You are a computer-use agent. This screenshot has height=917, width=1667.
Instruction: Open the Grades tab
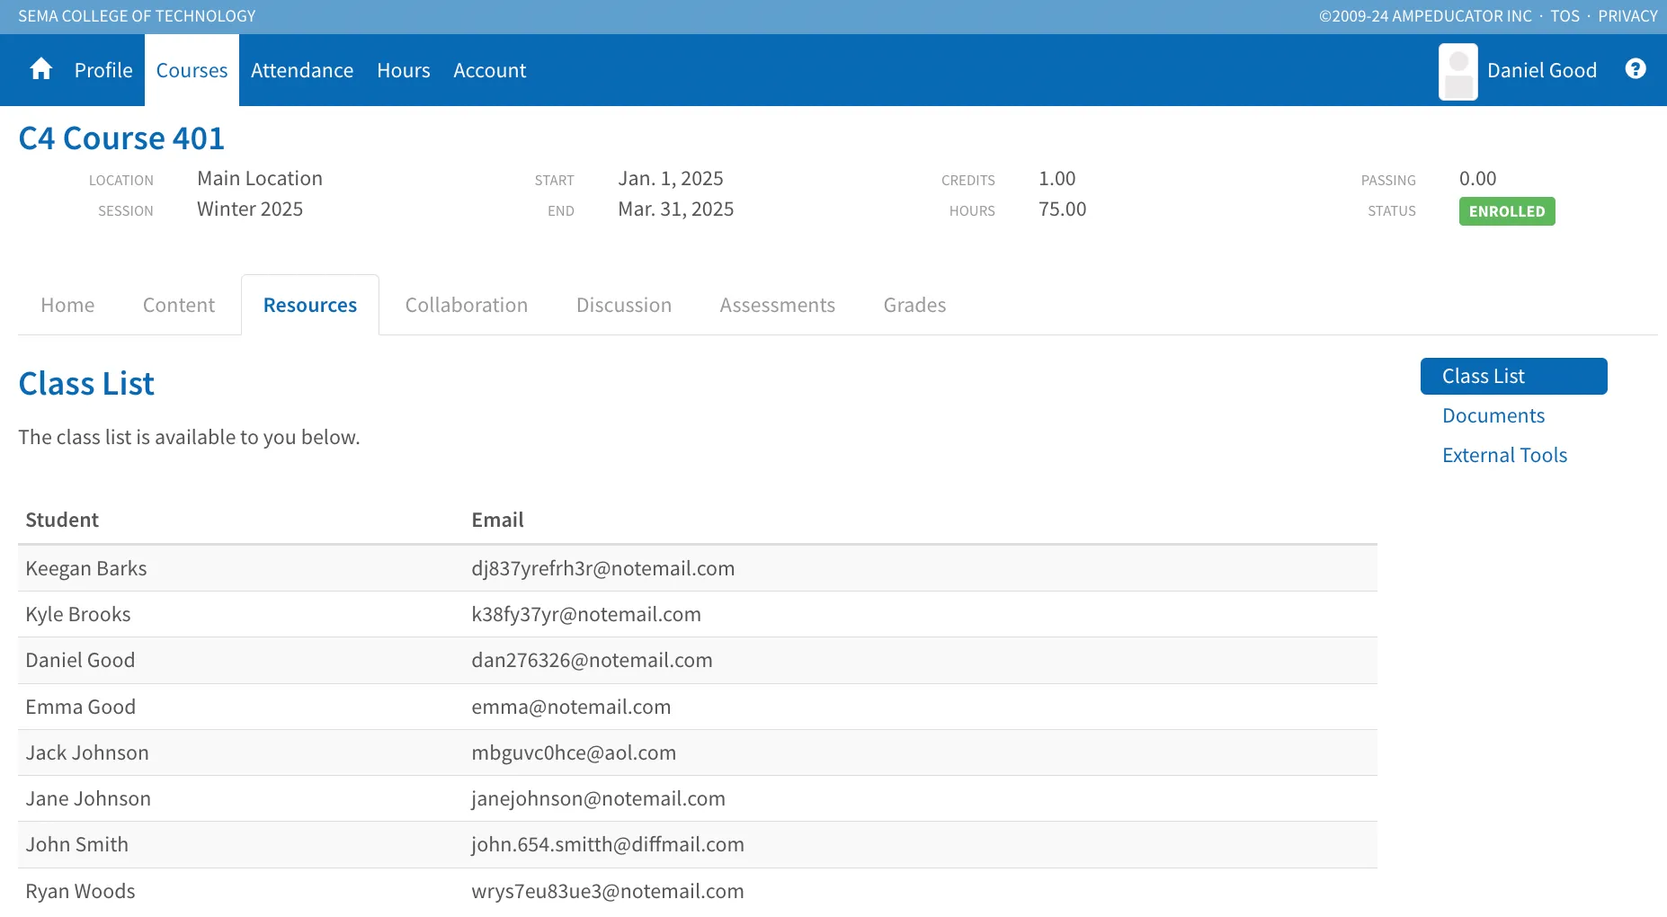tap(914, 305)
